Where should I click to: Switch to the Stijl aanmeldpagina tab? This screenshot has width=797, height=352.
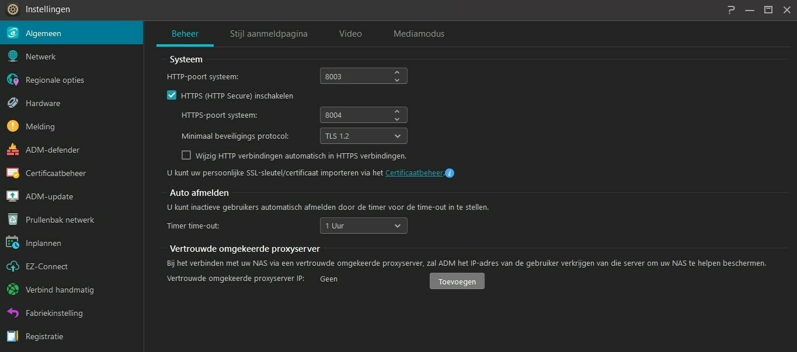point(269,34)
